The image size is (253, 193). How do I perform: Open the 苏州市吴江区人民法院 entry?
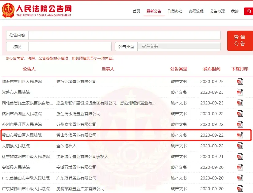(22, 124)
